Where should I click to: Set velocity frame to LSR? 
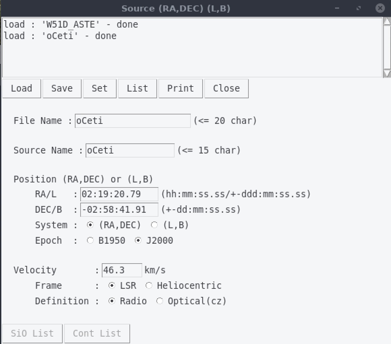[112, 286]
